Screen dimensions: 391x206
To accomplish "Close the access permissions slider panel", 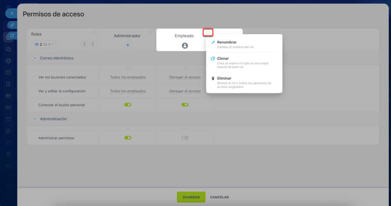I will click(x=12, y=13).
